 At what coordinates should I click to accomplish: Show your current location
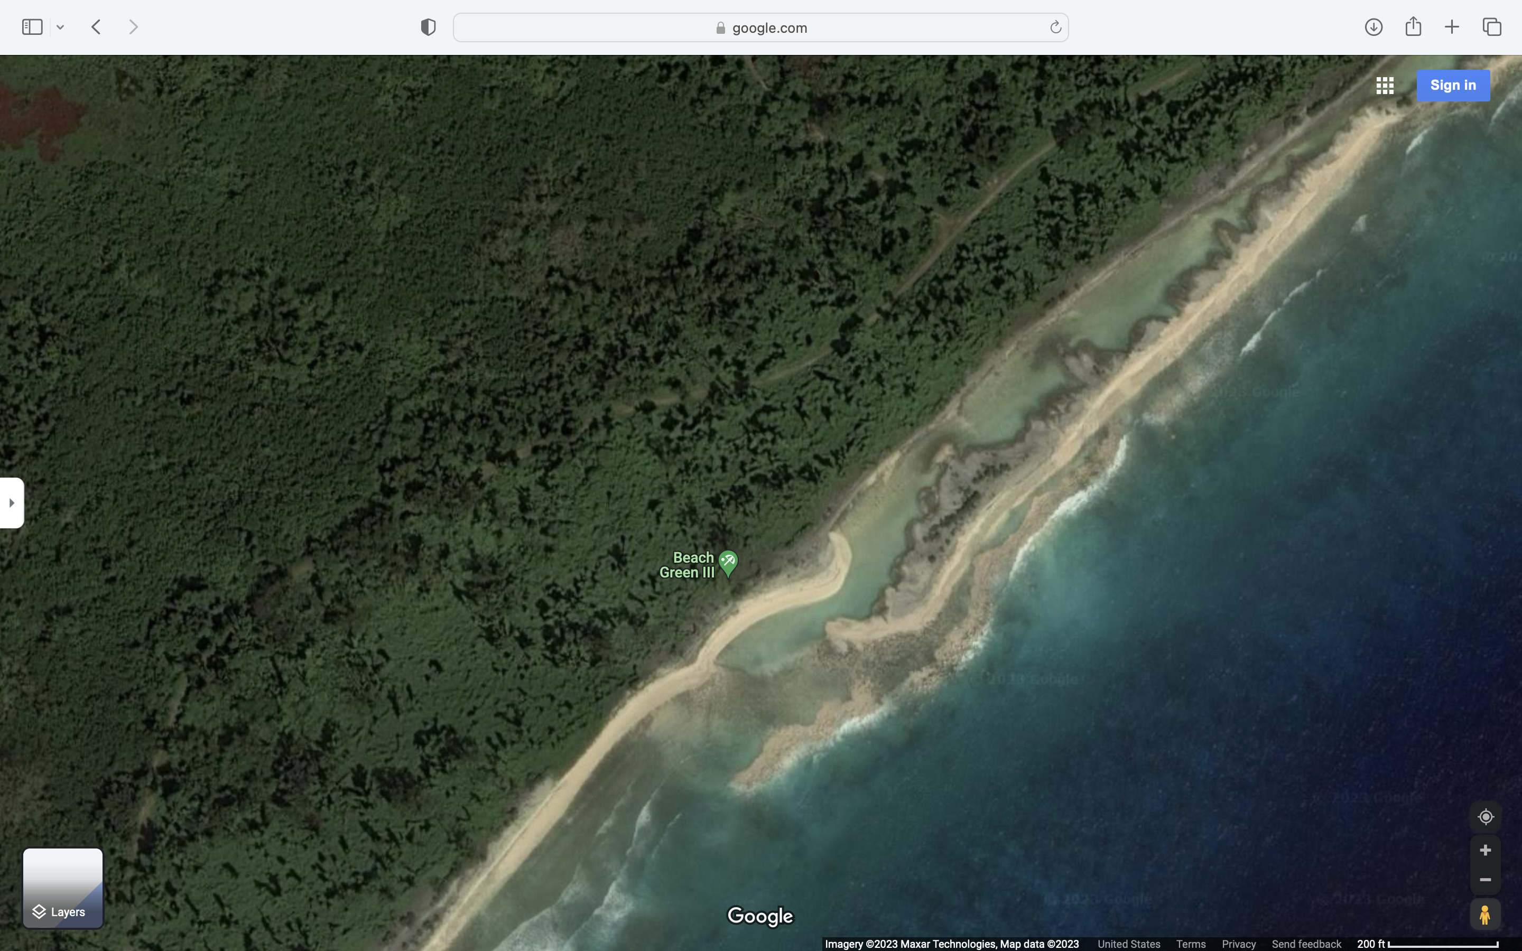1485,816
